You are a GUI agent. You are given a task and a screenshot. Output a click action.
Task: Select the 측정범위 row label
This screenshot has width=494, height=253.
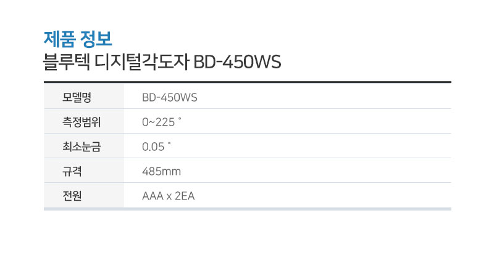(82, 122)
